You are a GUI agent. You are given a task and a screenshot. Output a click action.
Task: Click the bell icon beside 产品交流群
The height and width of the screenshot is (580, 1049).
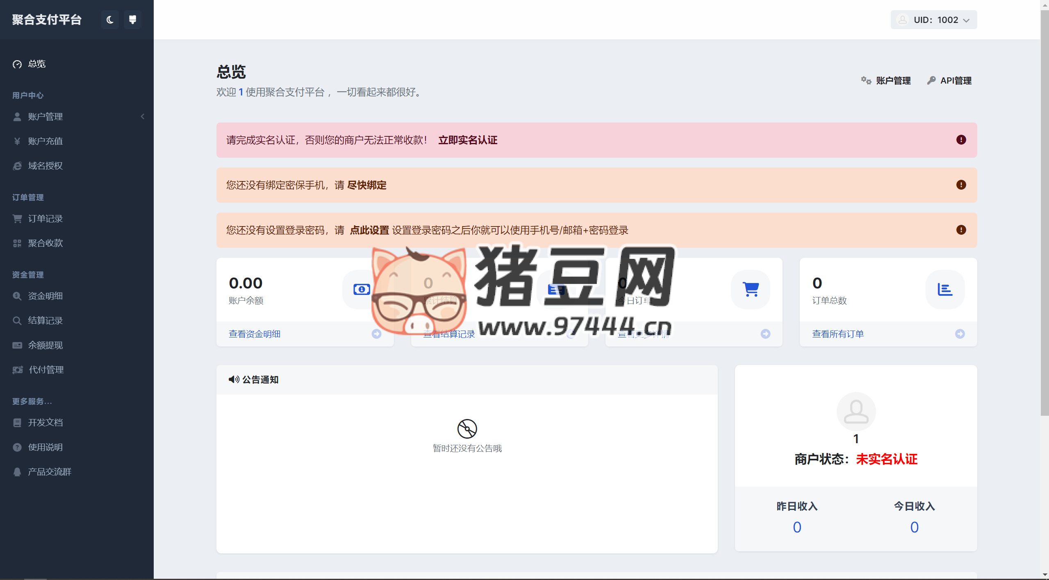coord(17,472)
